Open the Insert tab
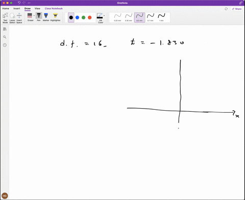The height and width of the screenshot is (200, 245). pyautogui.click(x=17, y=9)
